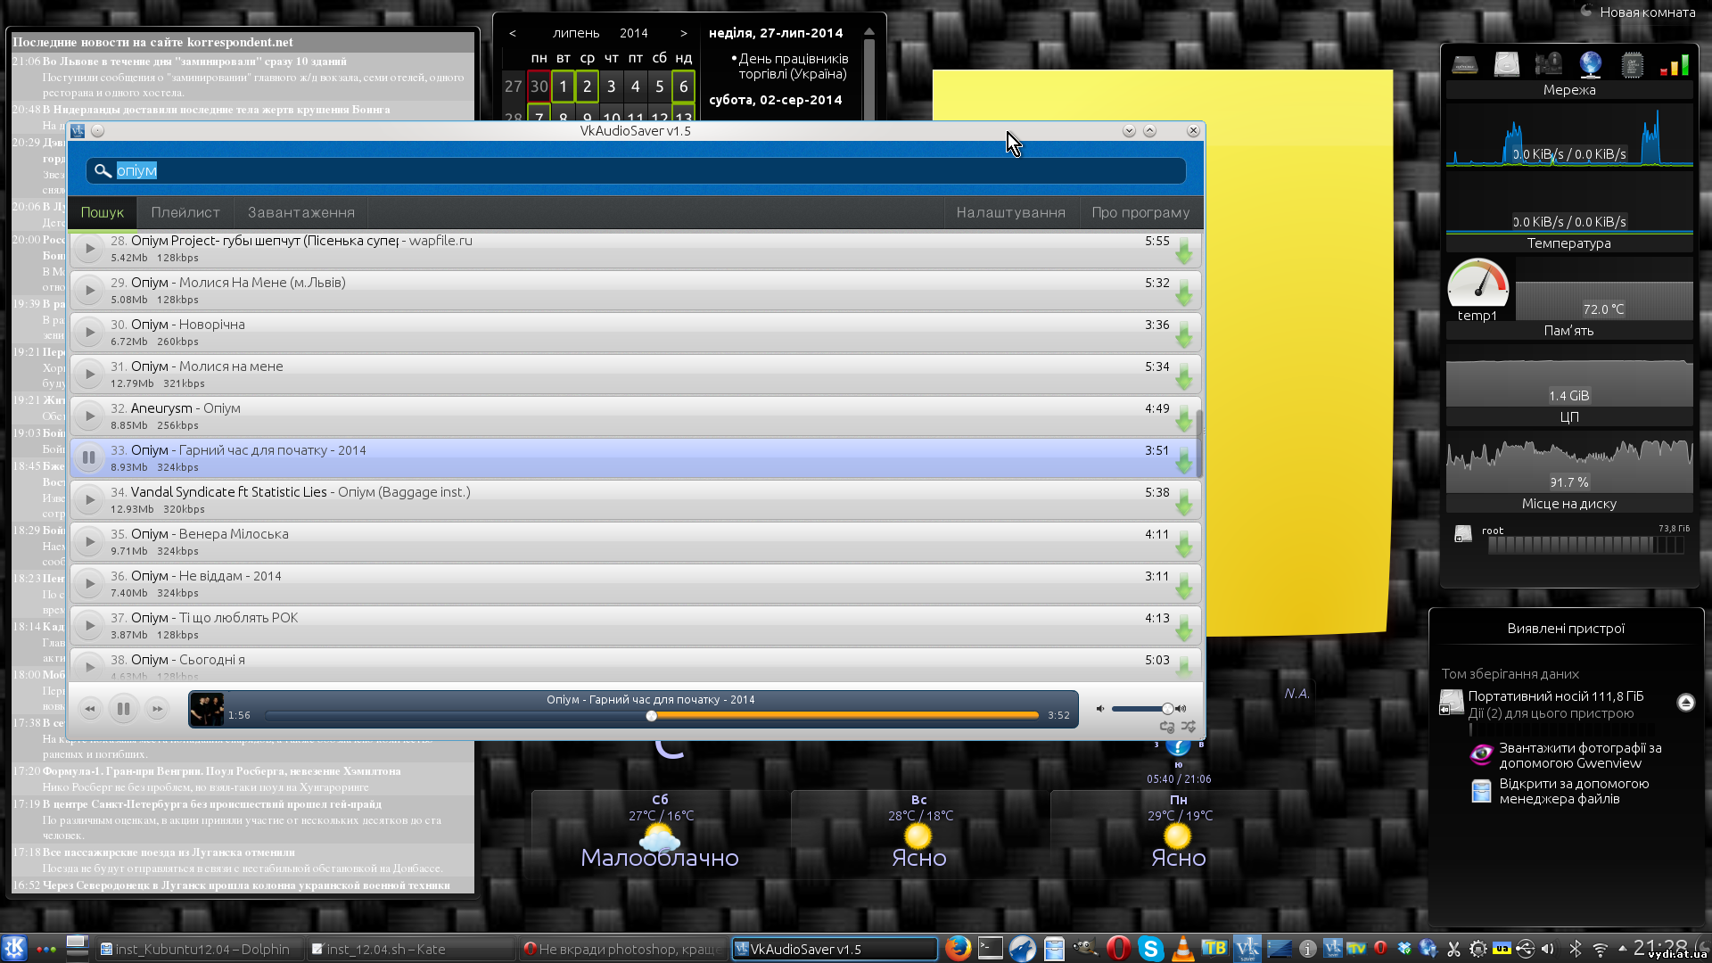
Task: Play track 35 Венера Мілоська
Action: pyautogui.click(x=89, y=542)
